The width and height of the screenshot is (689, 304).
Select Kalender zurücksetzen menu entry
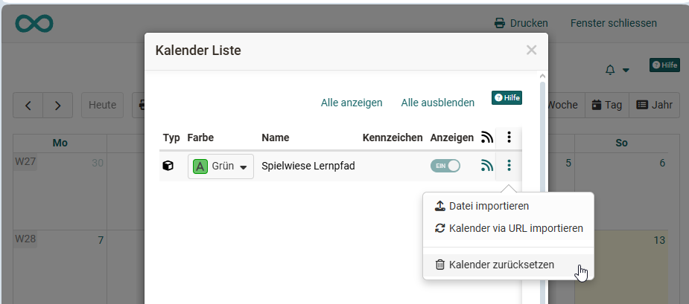509,265
